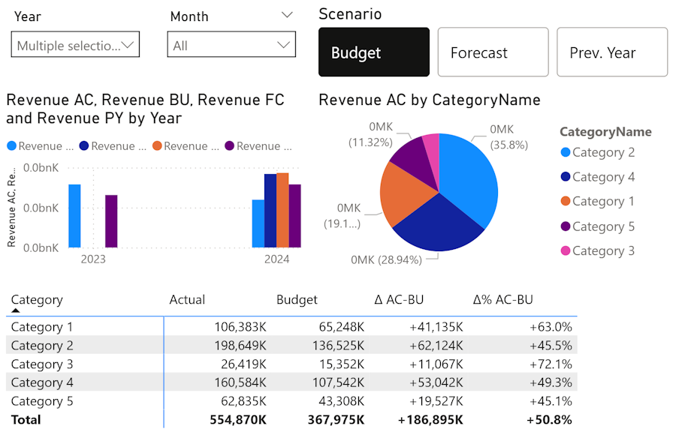The height and width of the screenshot is (444, 676).
Task: Switch scenario to Forecast
Action: [x=493, y=52]
